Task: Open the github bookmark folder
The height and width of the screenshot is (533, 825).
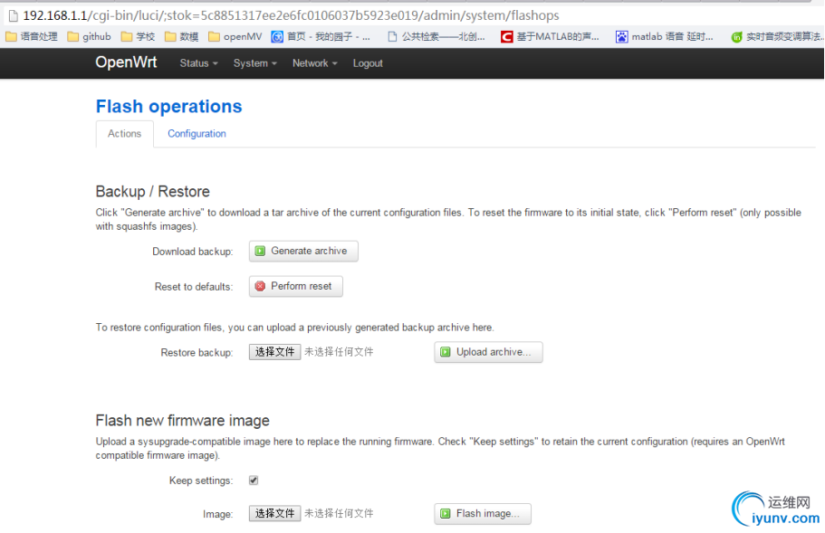Action: click(90, 36)
